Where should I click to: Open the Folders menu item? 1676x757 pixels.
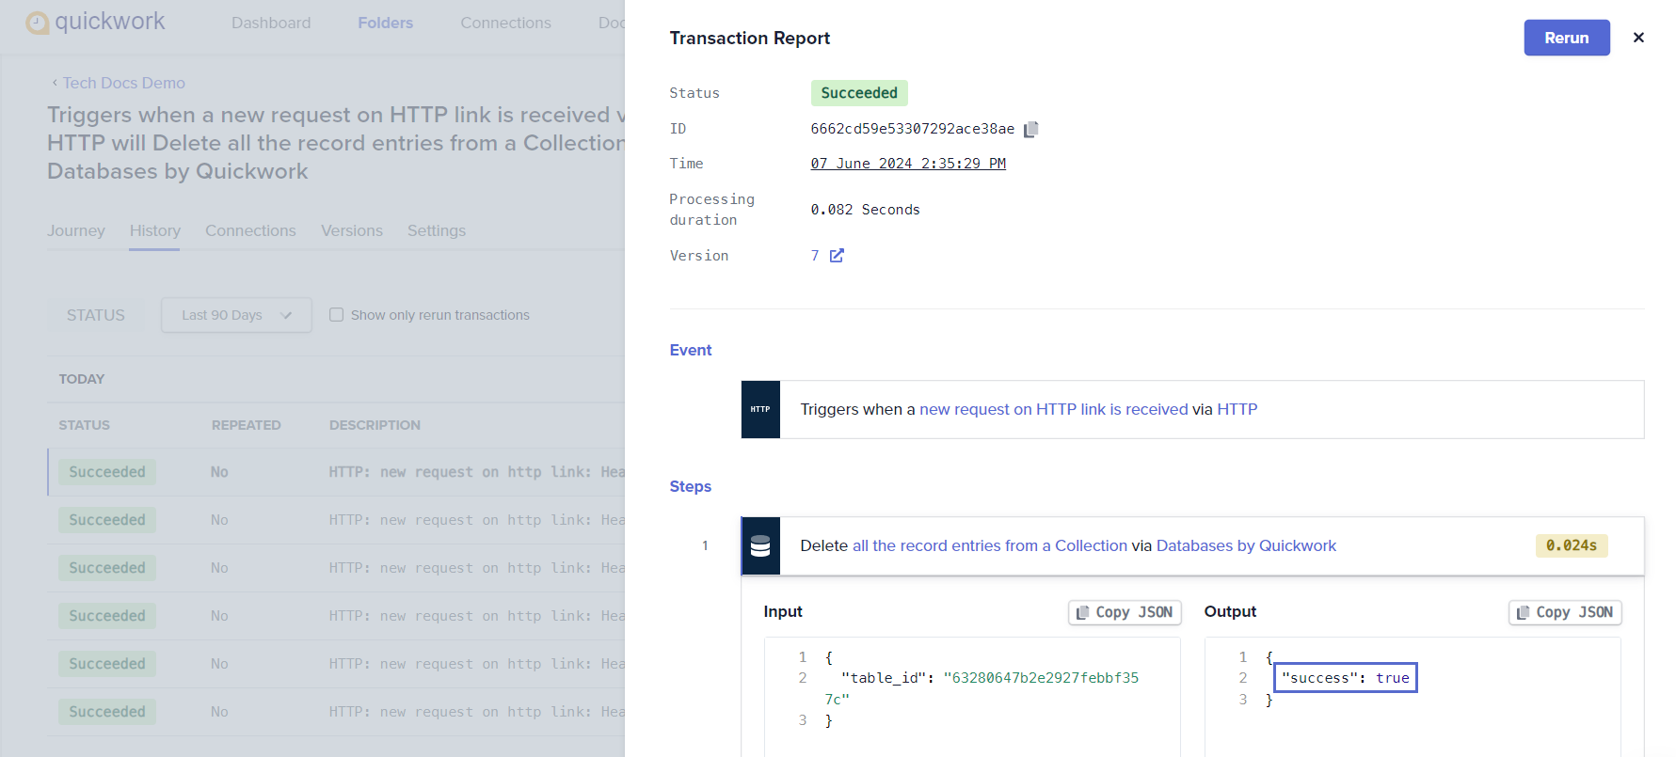(x=385, y=23)
